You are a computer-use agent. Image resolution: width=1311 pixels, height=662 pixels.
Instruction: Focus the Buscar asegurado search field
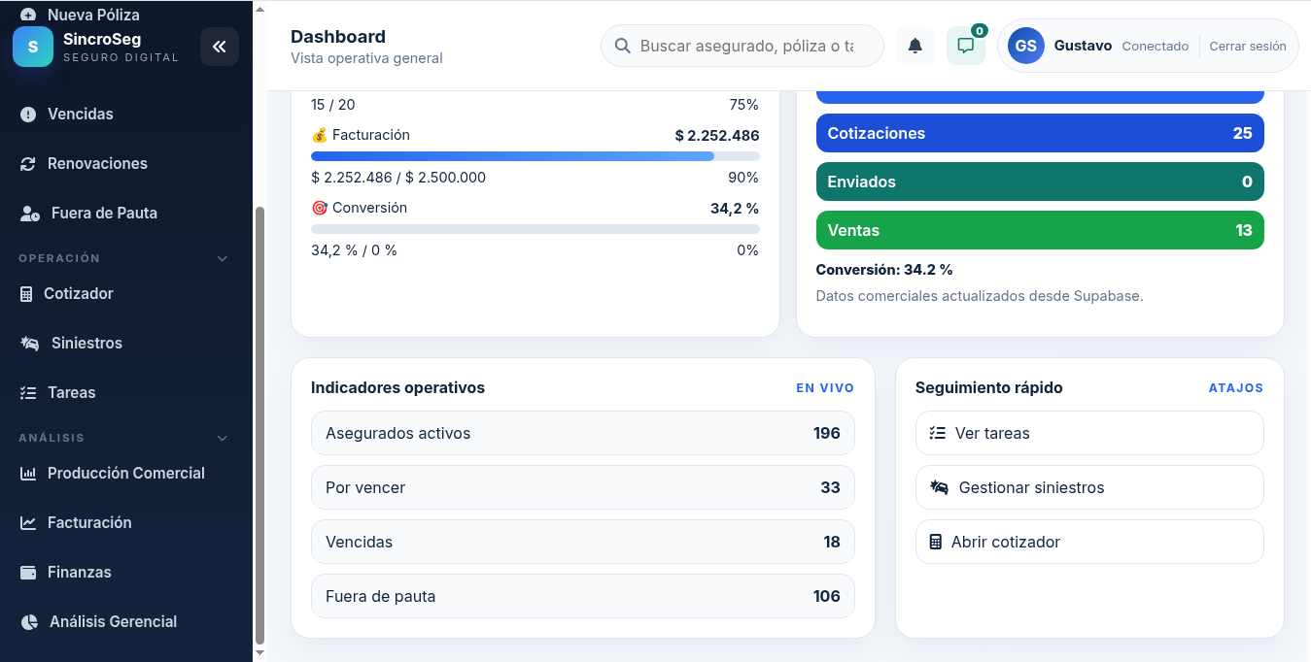pyautogui.click(x=742, y=46)
